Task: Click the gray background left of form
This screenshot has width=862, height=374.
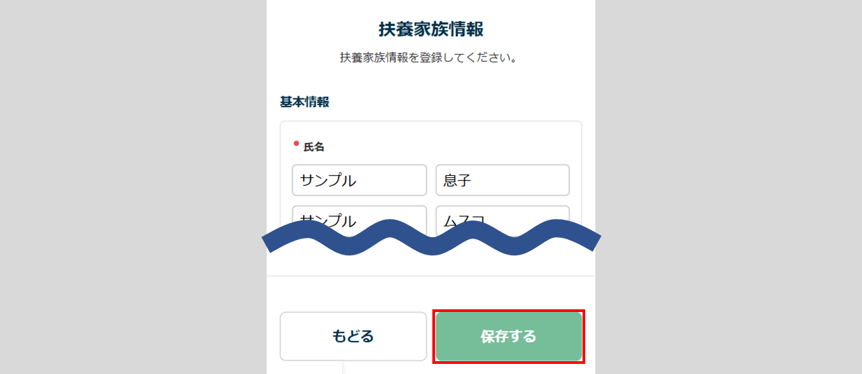Action: point(135,189)
